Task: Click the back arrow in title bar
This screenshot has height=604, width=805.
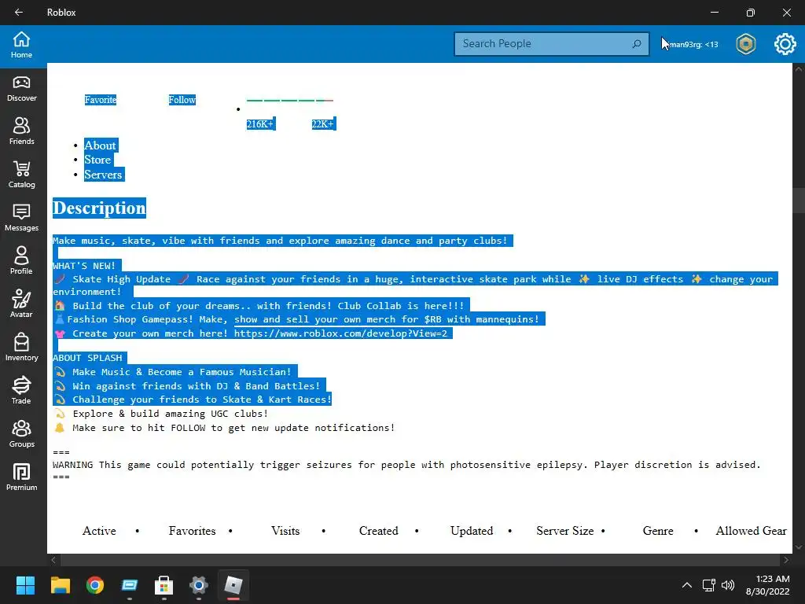Action: tap(19, 12)
